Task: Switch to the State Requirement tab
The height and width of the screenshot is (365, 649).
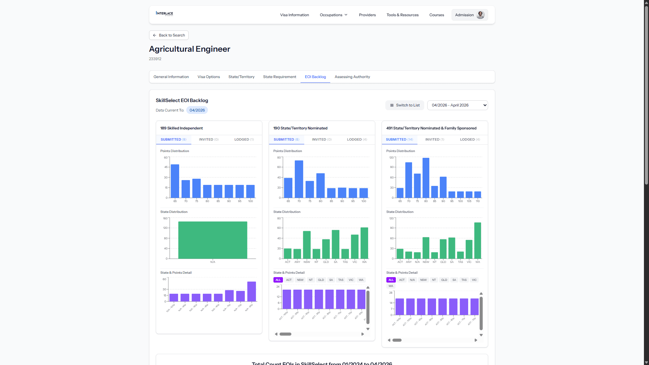Action: 280,77
